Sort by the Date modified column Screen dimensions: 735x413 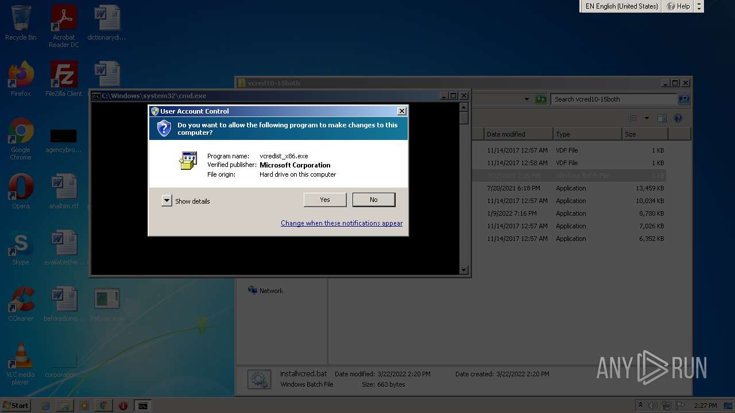(519, 134)
